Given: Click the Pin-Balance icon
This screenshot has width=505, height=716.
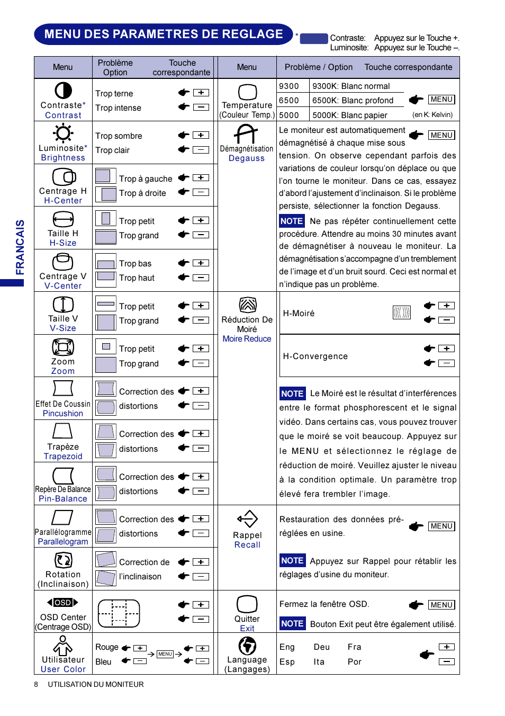Looking at the screenshot, I should pyautogui.click(x=63, y=476).
